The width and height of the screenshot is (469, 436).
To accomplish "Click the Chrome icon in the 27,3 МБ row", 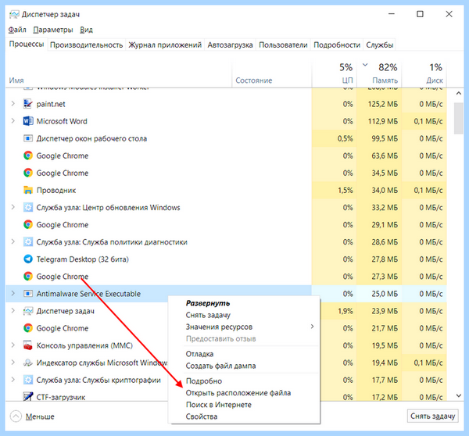I will [x=28, y=277].
